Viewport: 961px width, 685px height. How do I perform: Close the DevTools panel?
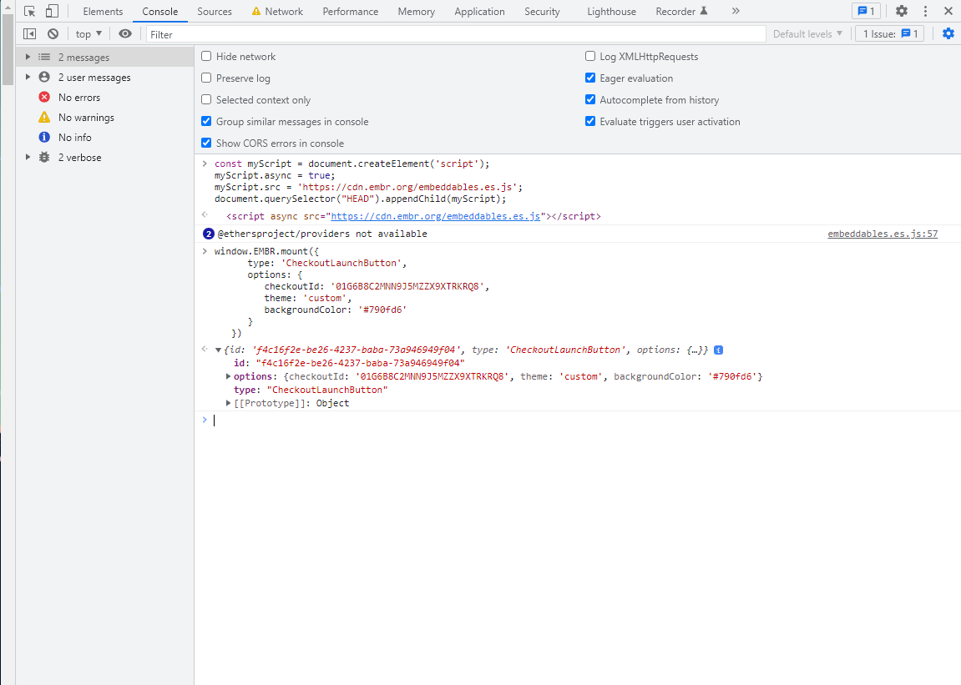tap(948, 11)
